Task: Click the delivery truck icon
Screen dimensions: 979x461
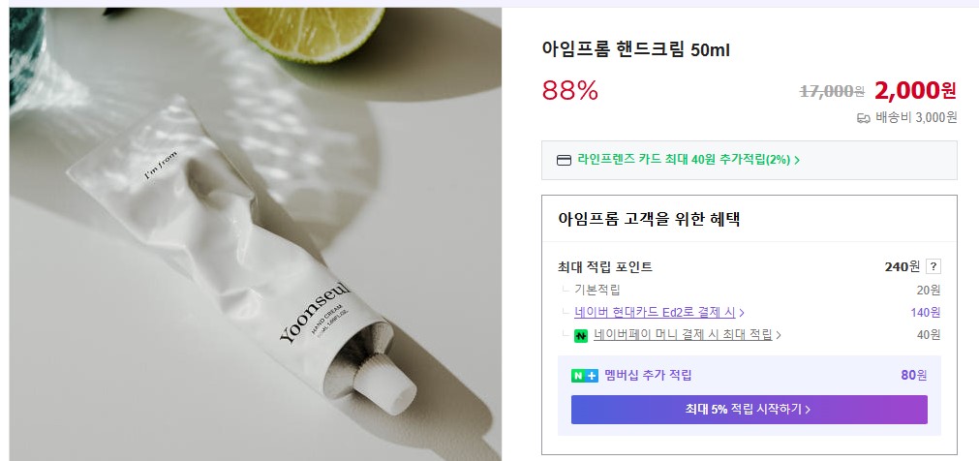Action: 864,118
